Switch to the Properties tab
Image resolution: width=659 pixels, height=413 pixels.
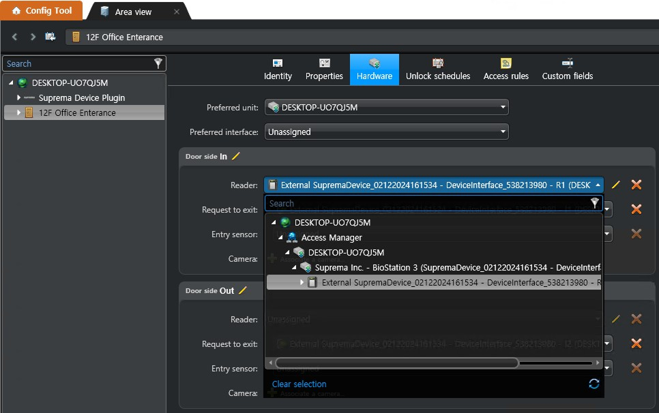324,70
